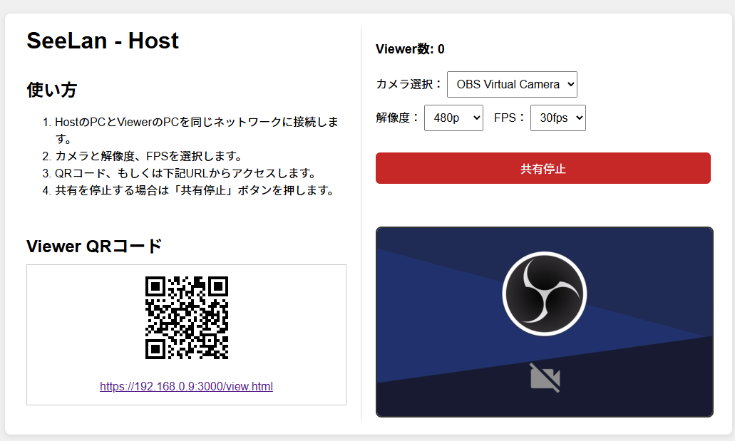Click the SeeLan - Host title
The height and width of the screenshot is (441, 735).
[x=102, y=41]
